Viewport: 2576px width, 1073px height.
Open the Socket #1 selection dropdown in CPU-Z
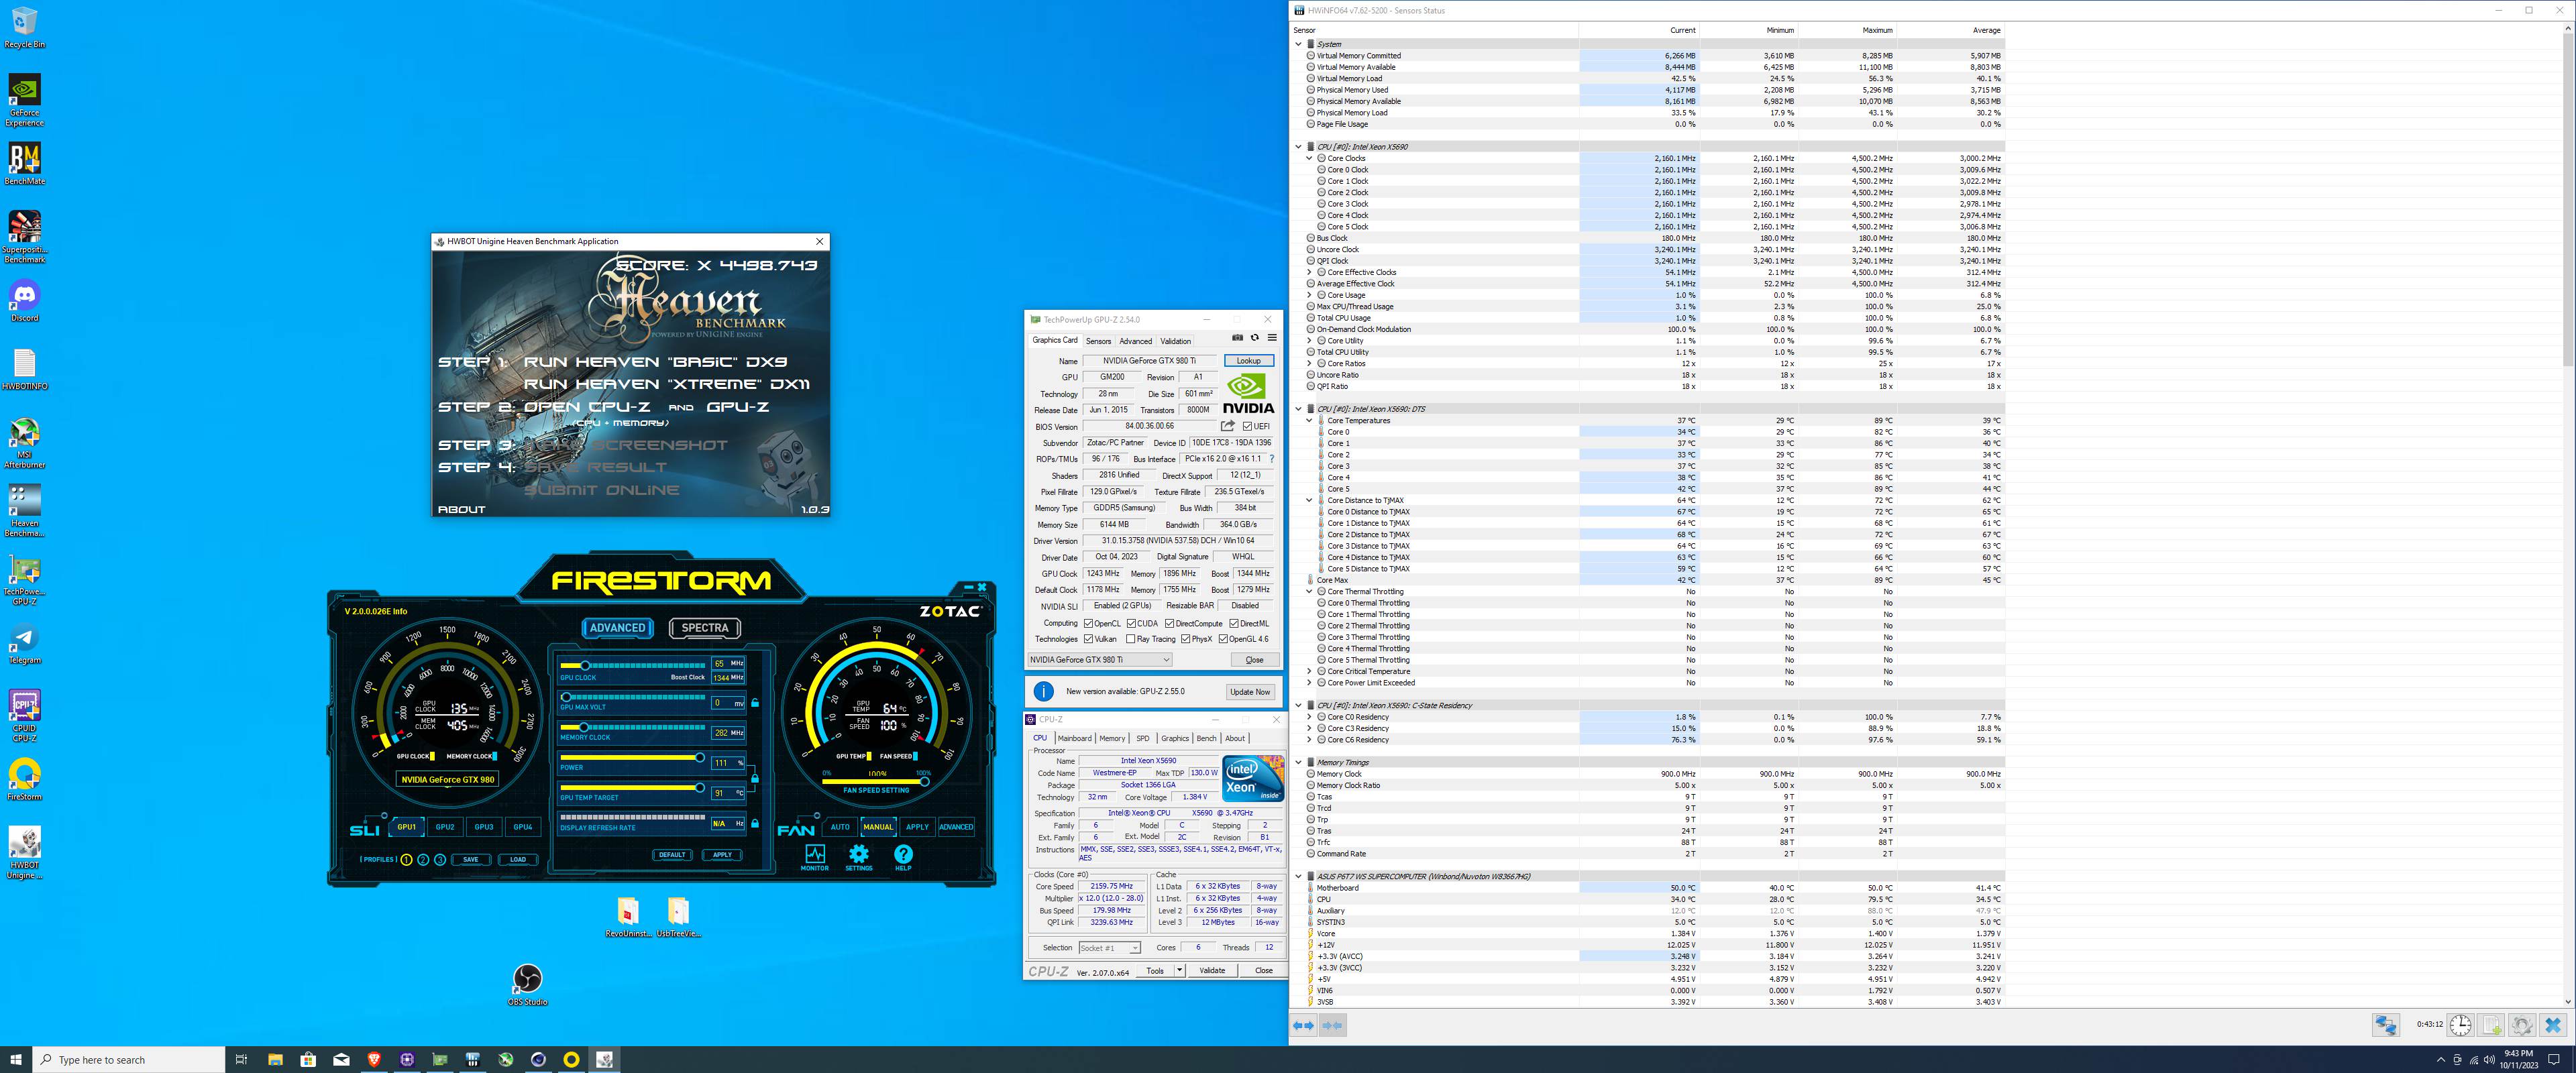1110,948
